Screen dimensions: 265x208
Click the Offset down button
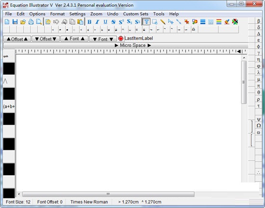coord(46,39)
